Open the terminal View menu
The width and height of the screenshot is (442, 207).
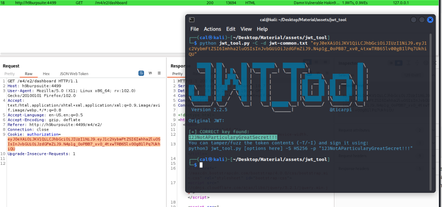246,29
